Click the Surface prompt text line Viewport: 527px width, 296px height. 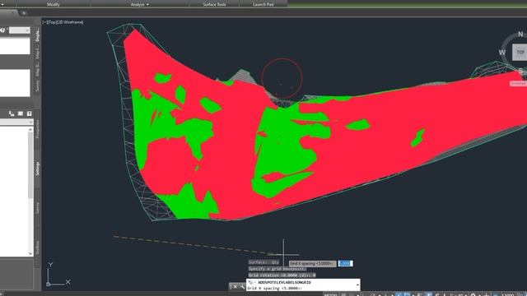tap(263, 262)
